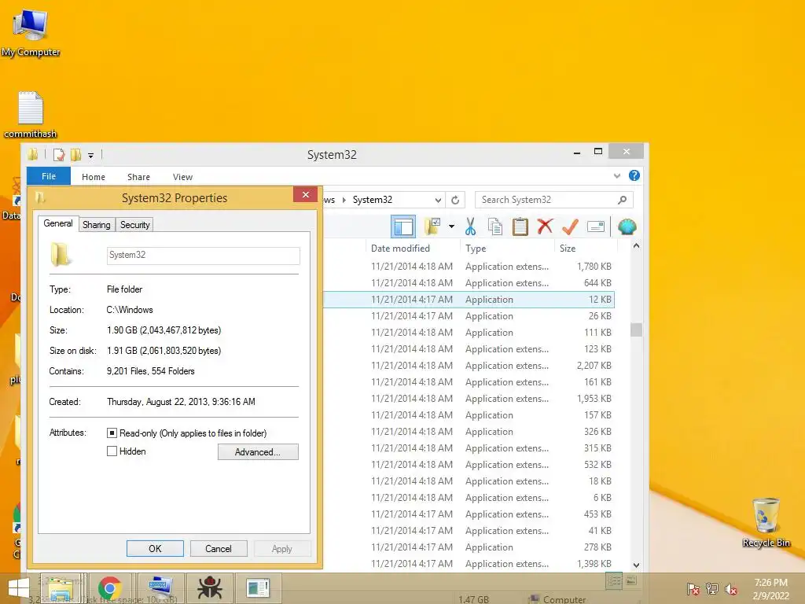805x604 pixels.
Task: Open the Recycle Bin desktop icon
Action: tap(766, 522)
